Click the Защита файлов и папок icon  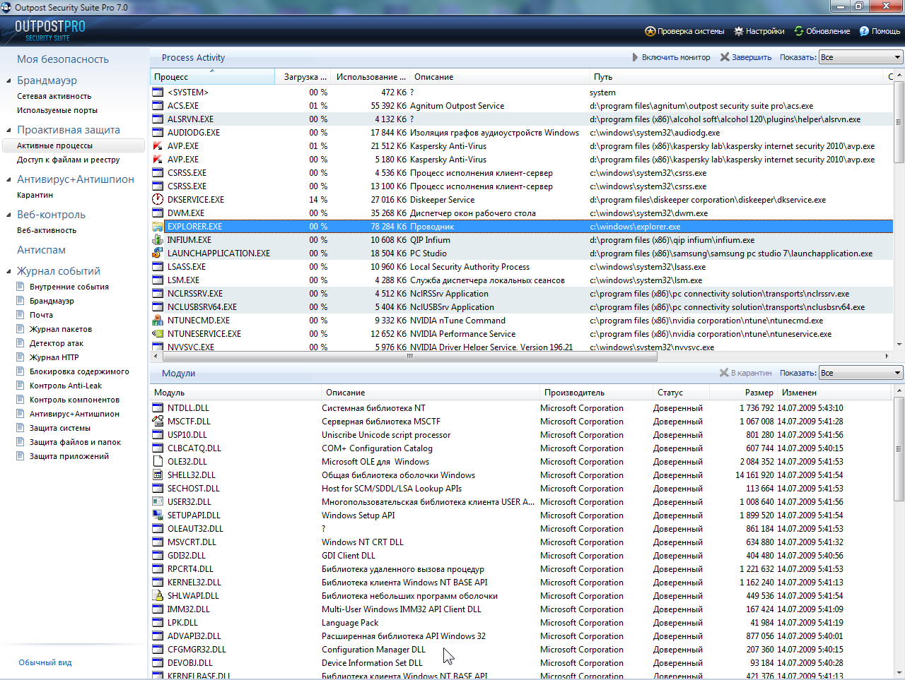[x=21, y=442]
